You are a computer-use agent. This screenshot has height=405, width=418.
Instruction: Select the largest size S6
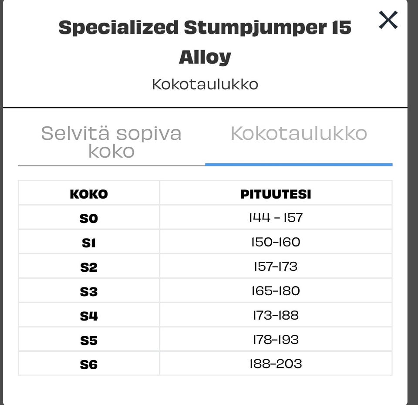tap(89, 364)
